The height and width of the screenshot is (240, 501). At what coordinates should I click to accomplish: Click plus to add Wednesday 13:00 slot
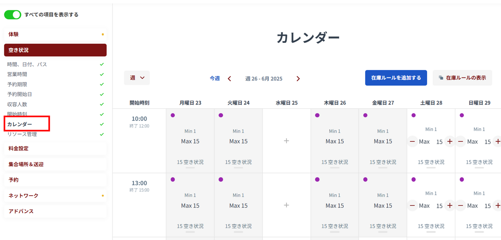click(286, 205)
